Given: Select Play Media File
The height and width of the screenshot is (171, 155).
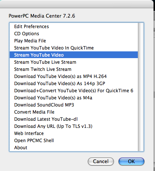Looking at the screenshot, I should [74, 41].
